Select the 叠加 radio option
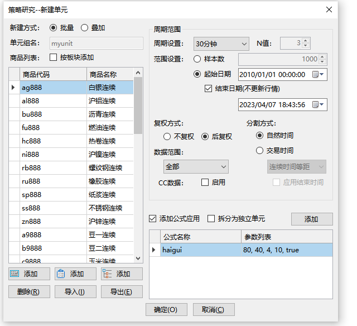357x326 pixels. click(x=85, y=28)
